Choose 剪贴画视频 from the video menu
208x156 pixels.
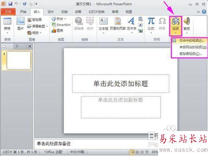click(x=189, y=54)
